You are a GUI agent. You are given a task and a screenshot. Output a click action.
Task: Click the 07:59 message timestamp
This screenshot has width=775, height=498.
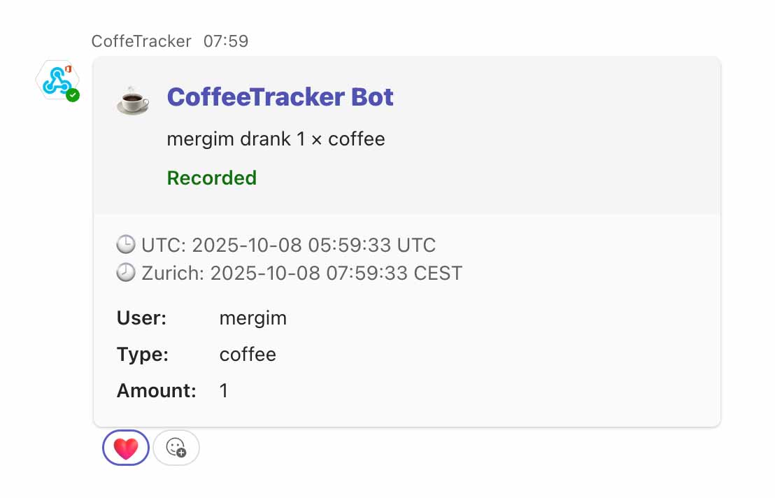tap(226, 41)
